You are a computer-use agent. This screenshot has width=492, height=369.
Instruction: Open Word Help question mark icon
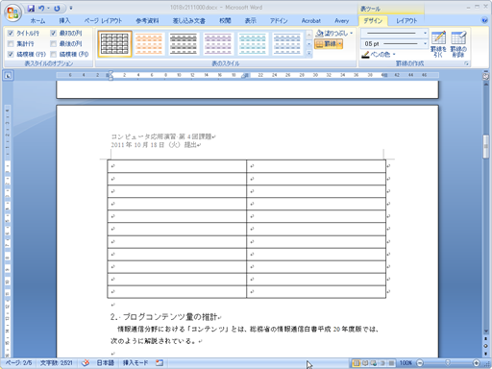[484, 20]
